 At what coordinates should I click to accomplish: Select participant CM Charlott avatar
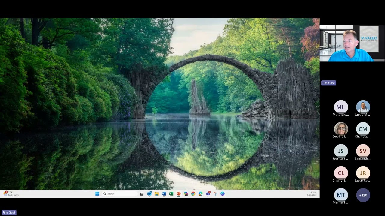tap(363, 129)
